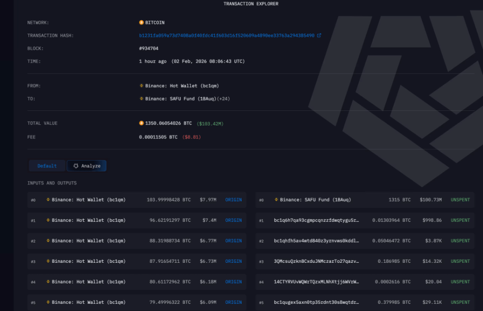
Task: Open output address bc1q6h7qa93cgmpcqnzzfdwqtygu5r
Action: 316,220
